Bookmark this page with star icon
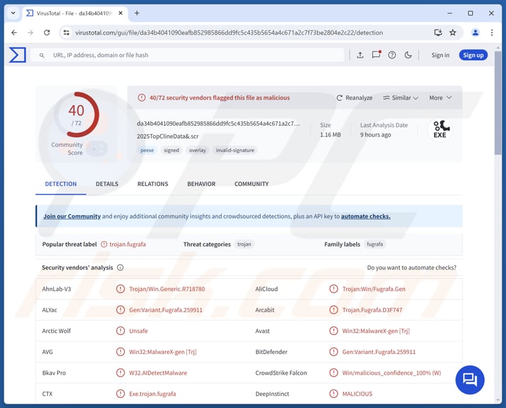Image resolution: width=506 pixels, height=408 pixels. pos(453,33)
